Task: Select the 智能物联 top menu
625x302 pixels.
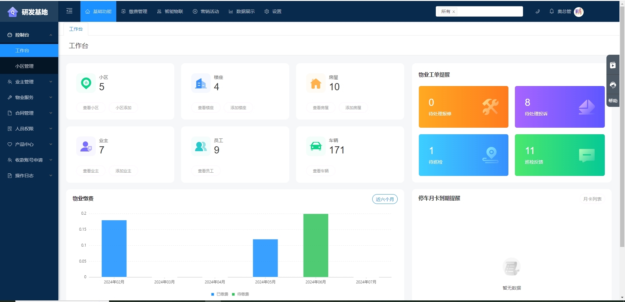Action: point(170,11)
